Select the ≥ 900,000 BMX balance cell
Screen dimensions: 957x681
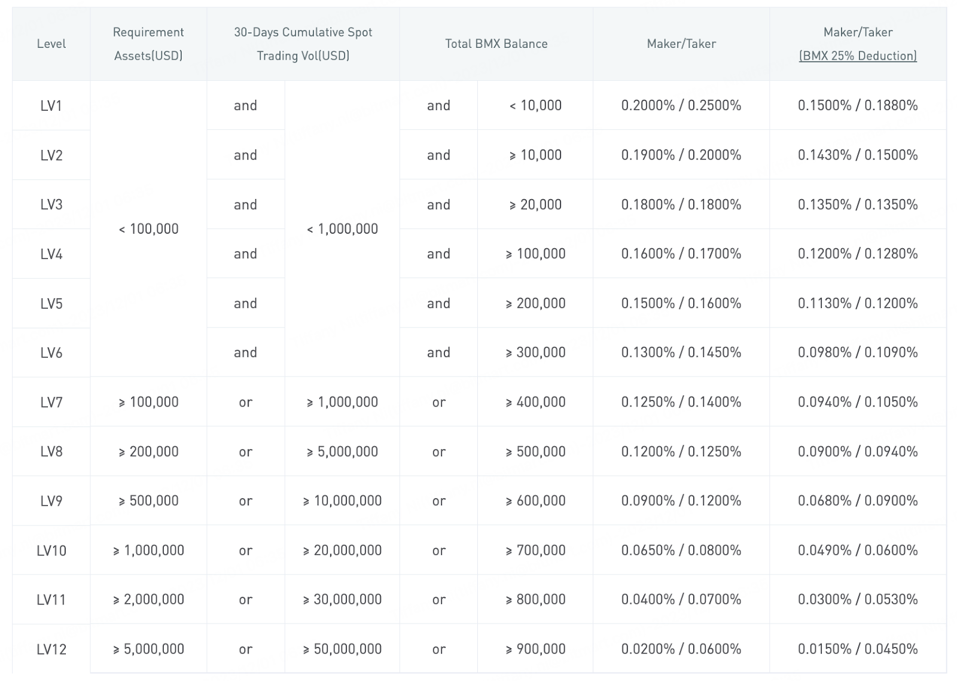[535, 649]
